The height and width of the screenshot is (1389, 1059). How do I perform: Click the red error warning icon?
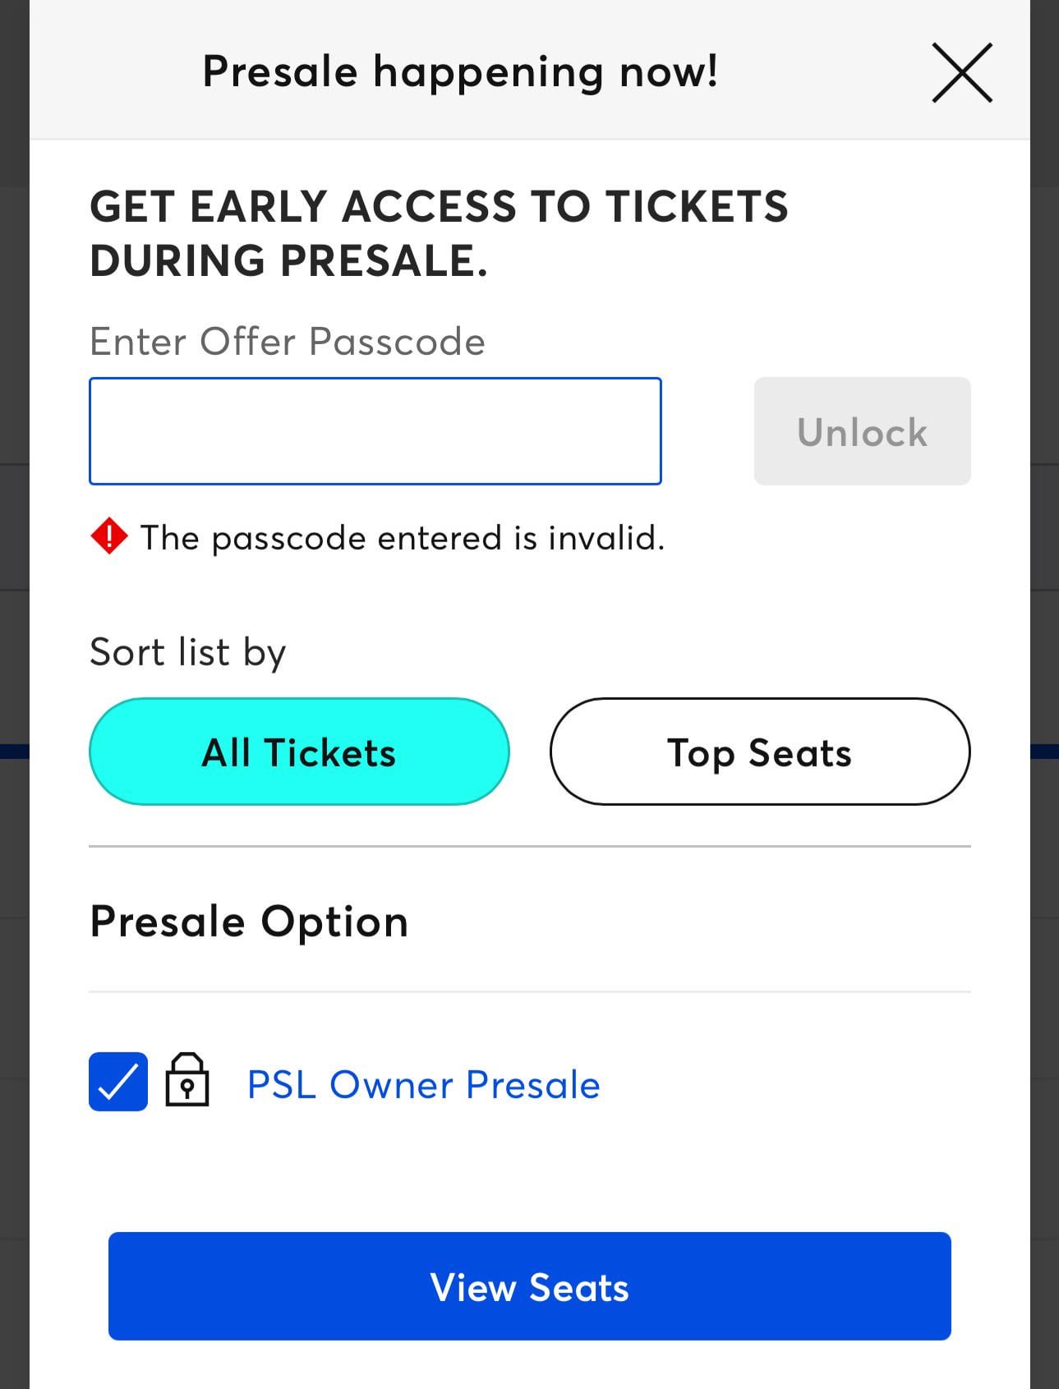point(108,537)
